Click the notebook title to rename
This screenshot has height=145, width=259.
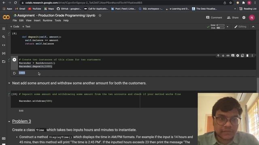click(56, 15)
